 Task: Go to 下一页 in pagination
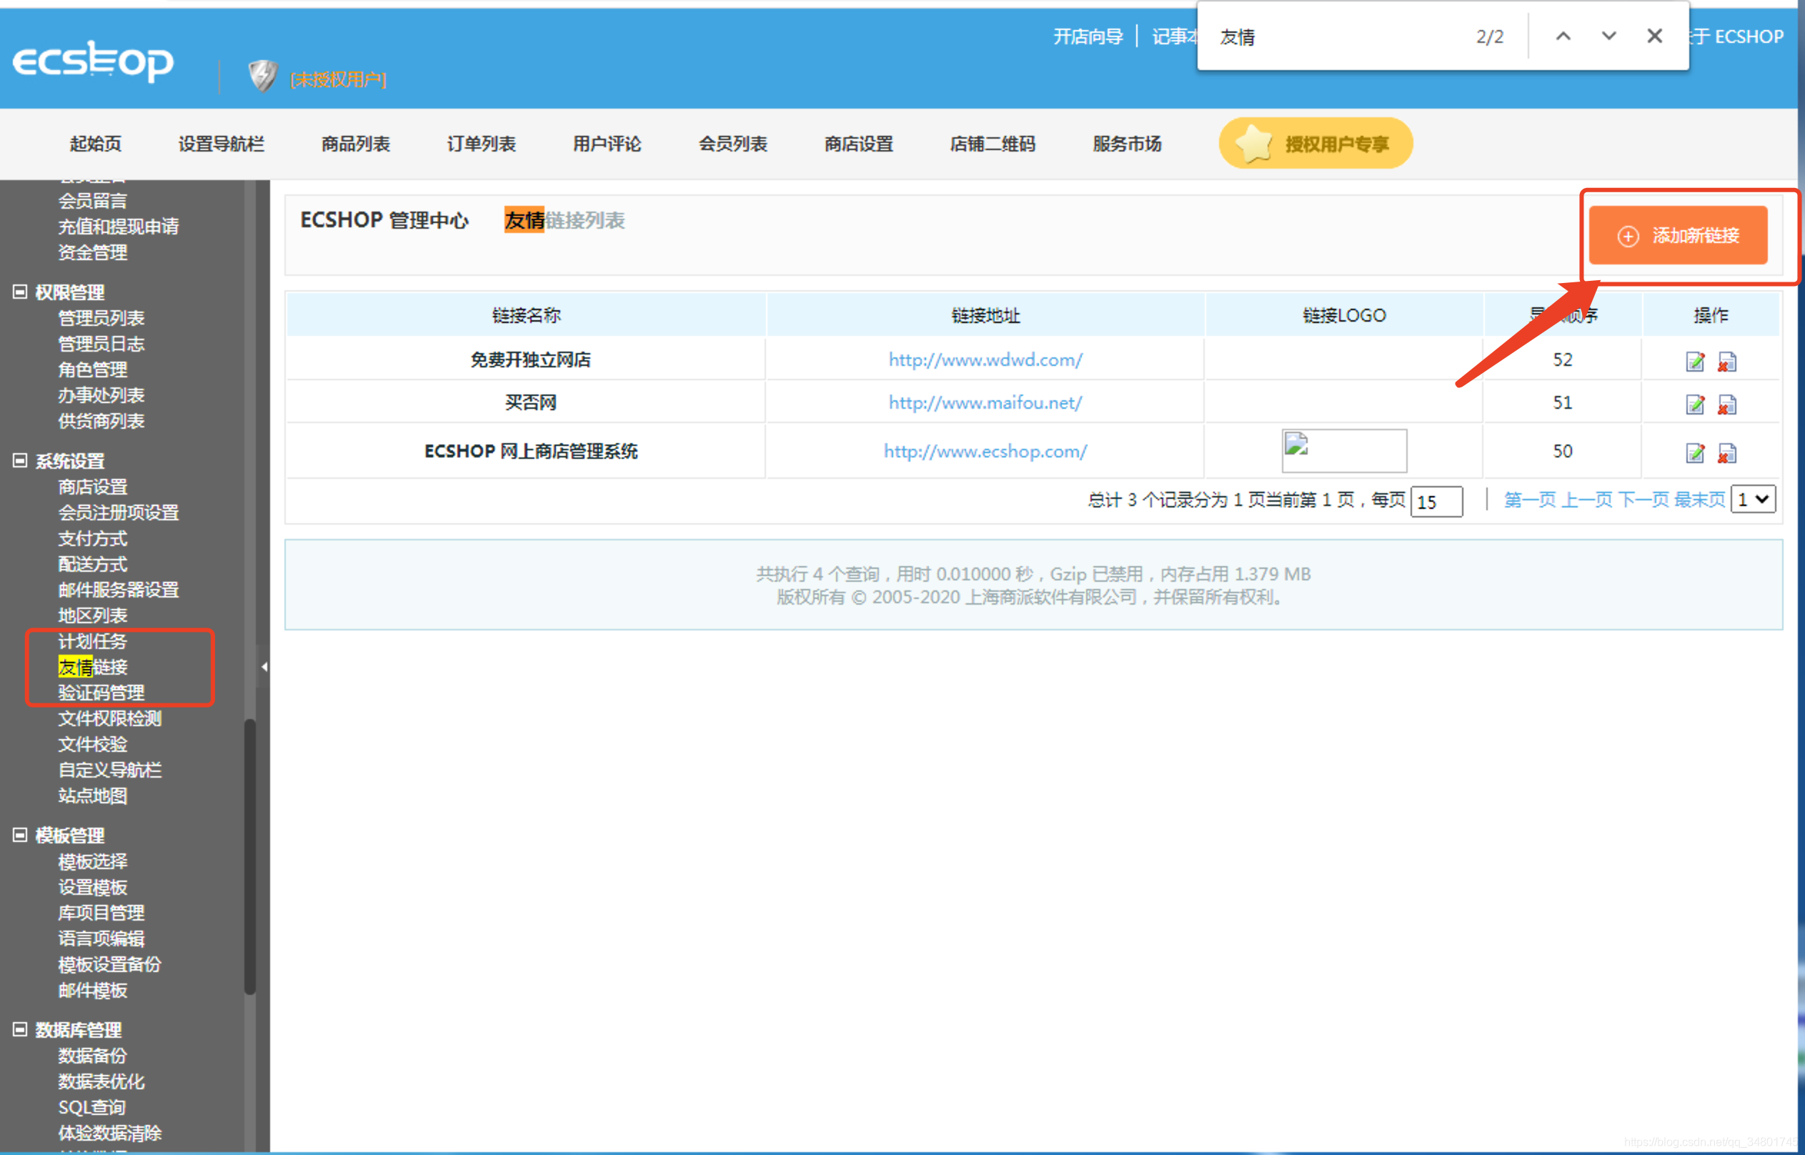pos(1643,500)
